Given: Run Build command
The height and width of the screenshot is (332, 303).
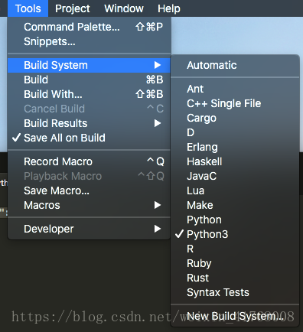Looking at the screenshot, I should [89, 80].
